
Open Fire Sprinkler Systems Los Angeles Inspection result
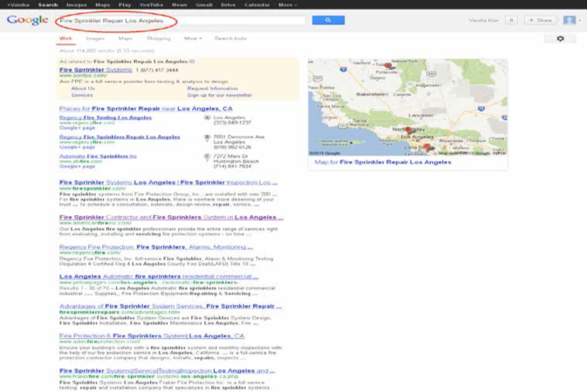168,183
